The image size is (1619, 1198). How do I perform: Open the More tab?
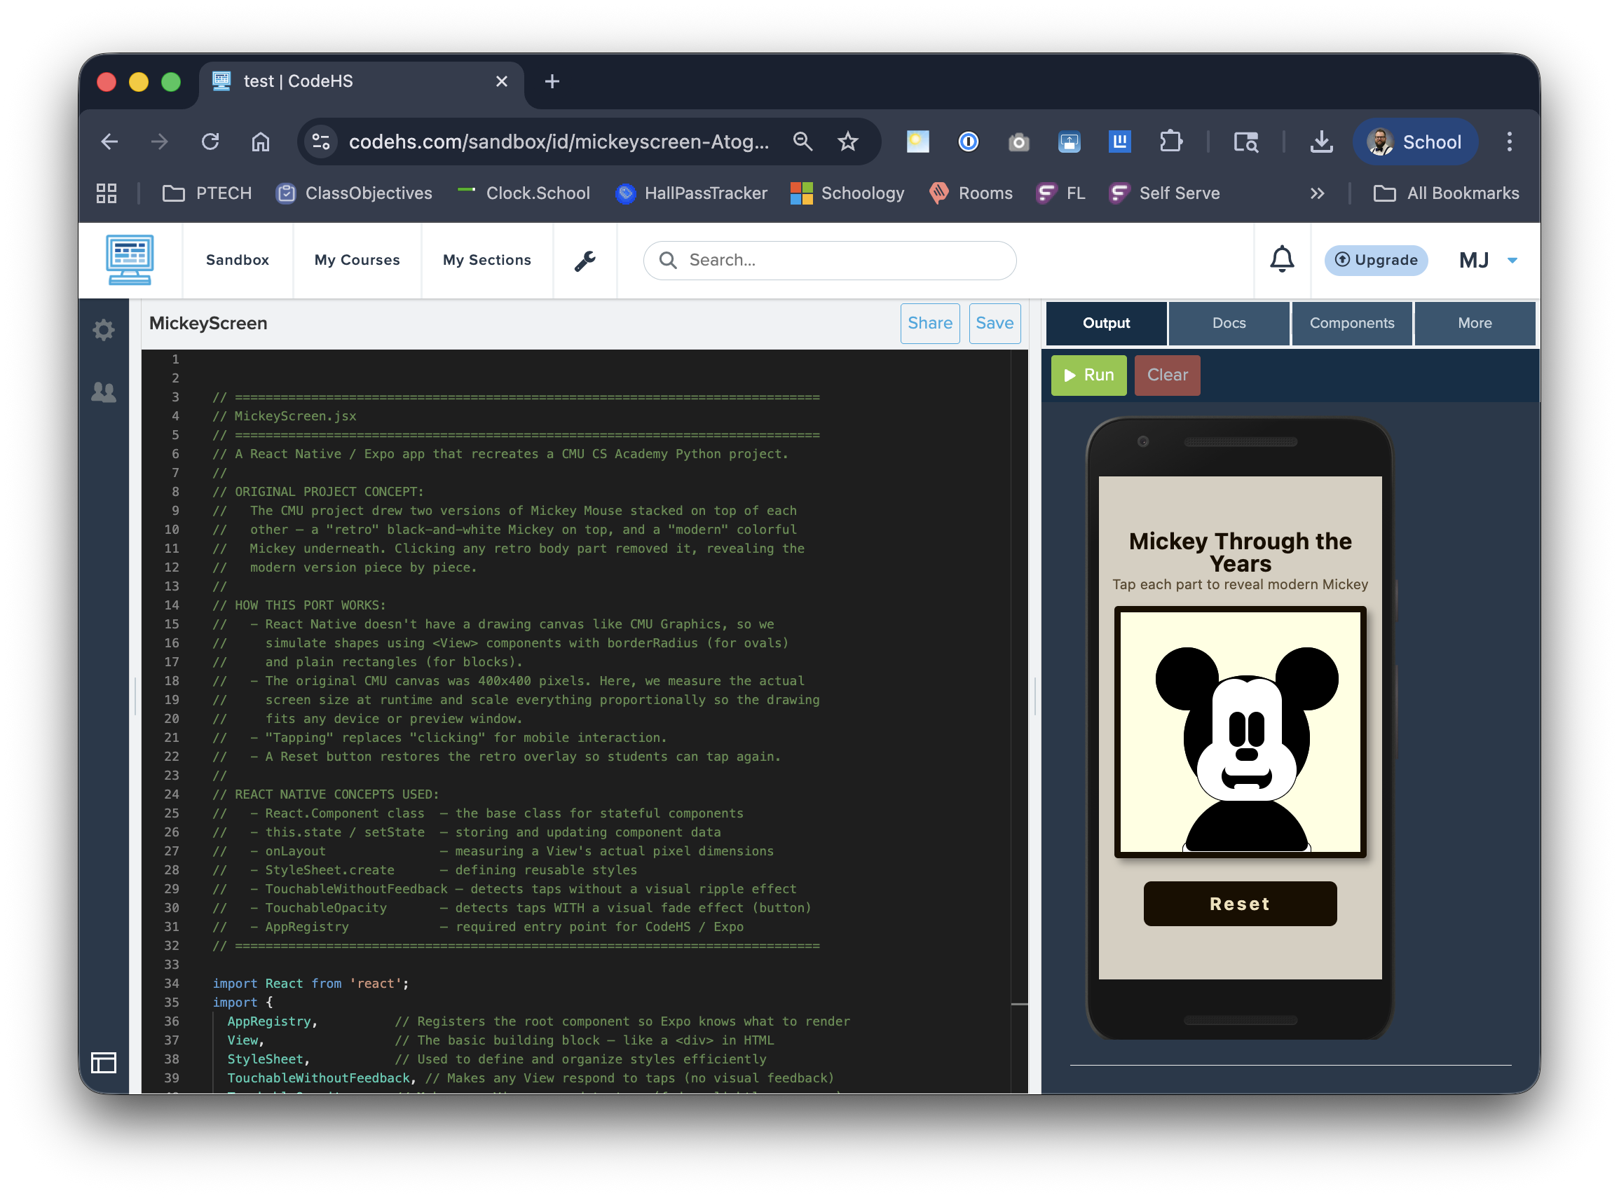coord(1475,323)
